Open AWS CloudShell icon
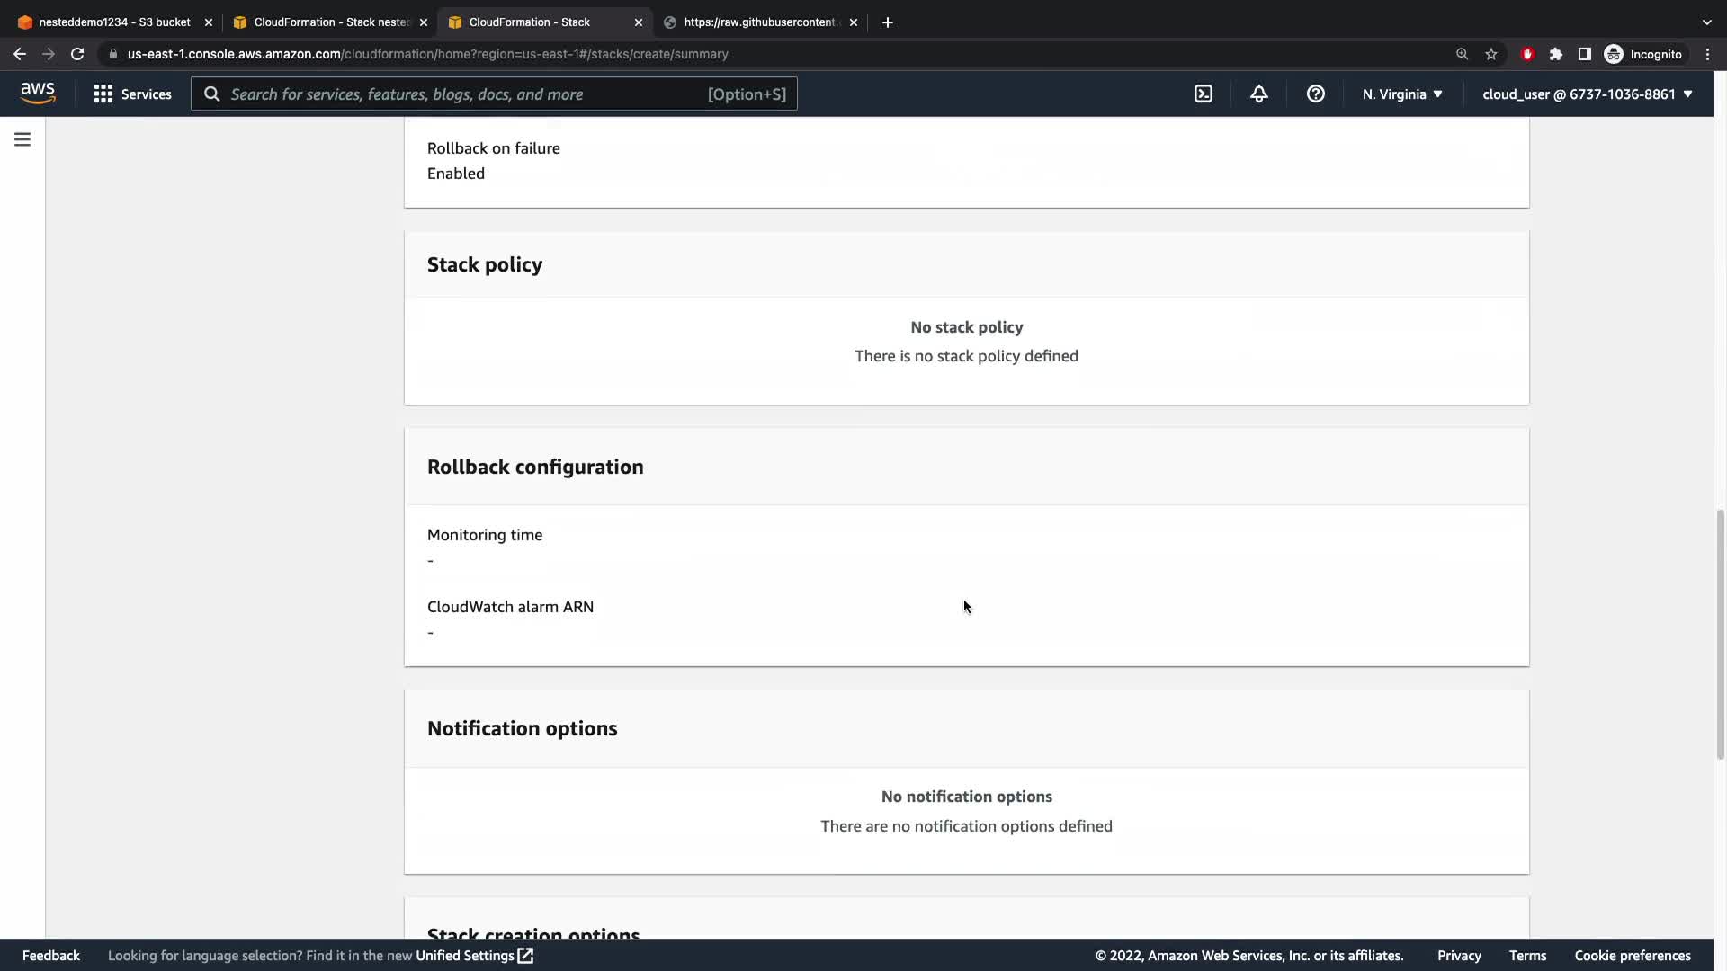Image resolution: width=1727 pixels, height=971 pixels. [x=1204, y=94]
